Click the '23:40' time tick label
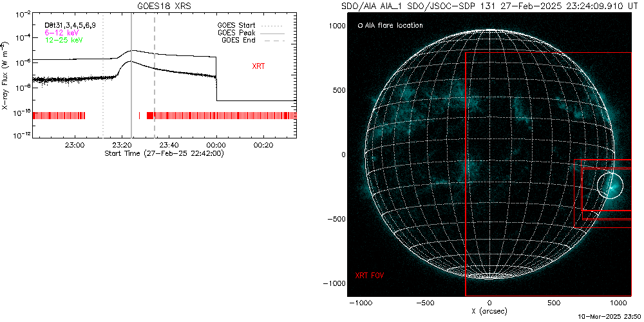Image resolution: width=644 pixels, height=322 pixels. [169, 145]
